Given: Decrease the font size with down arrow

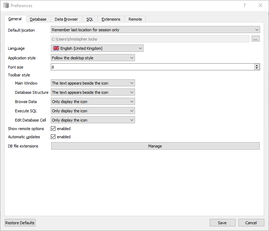Looking at the screenshot, I should point(257,68).
